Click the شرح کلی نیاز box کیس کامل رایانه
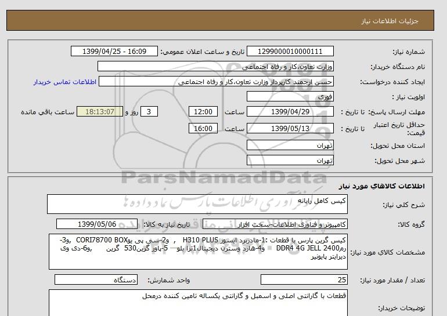Screen dimensions: 447x316 (197, 204)
